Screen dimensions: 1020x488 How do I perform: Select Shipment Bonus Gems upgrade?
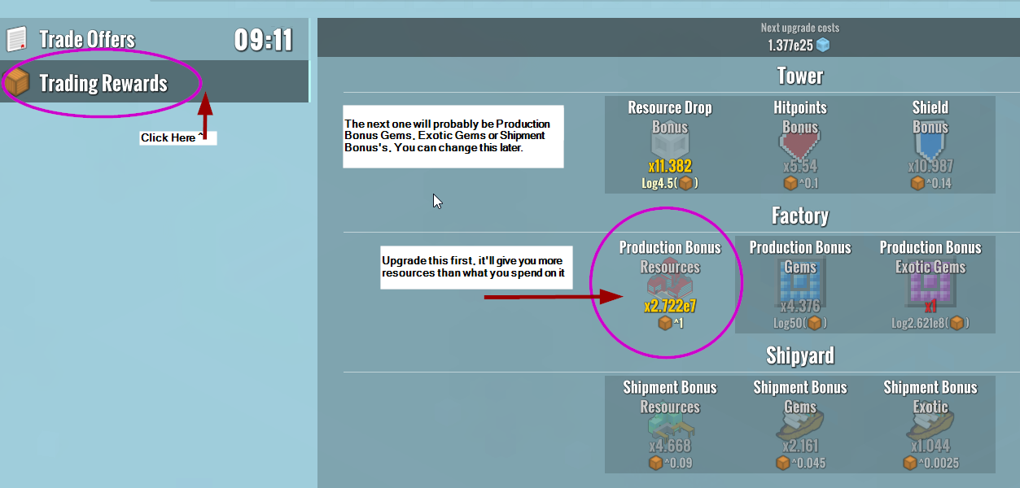click(800, 425)
